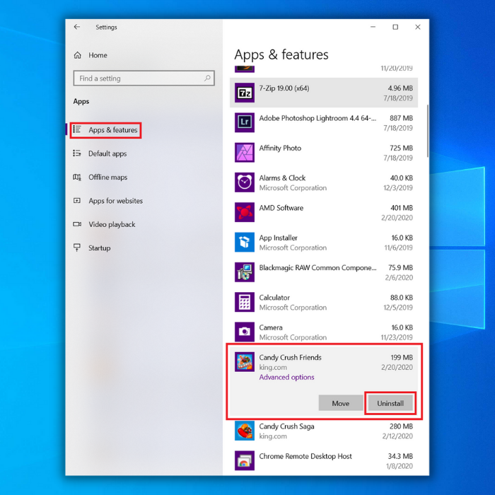The width and height of the screenshot is (495, 495).
Task: Click the Move button
Action: (340, 403)
